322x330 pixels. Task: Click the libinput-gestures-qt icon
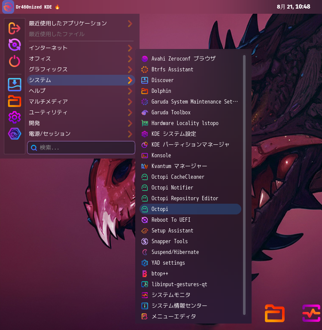click(145, 284)
